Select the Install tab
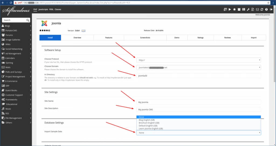The height and width of the screenshot is (146, 276). click(50, 38)
